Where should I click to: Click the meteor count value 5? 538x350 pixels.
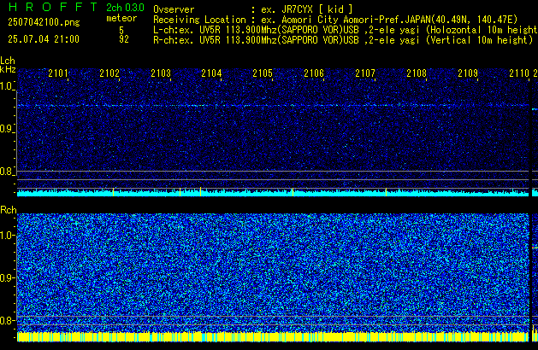point(121,30)
